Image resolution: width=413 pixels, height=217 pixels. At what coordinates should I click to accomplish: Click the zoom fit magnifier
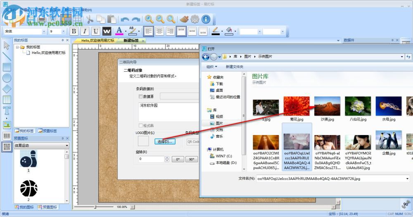coord(171,19)
